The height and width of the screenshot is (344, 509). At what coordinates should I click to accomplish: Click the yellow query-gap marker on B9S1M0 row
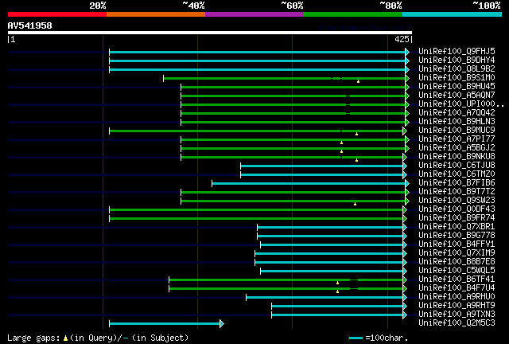(358, 81)
